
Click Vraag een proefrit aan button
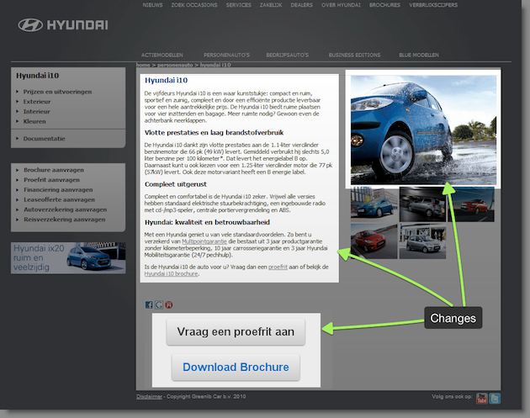[x=236, y=332]
